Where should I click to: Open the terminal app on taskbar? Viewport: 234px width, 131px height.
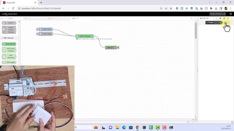pos(171,127)
